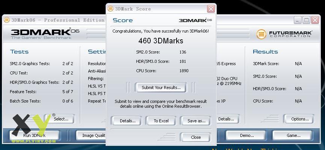Open Details in the 3DMark Score dialog
Viewport: 325px width, 150px height.
[126, 121]
